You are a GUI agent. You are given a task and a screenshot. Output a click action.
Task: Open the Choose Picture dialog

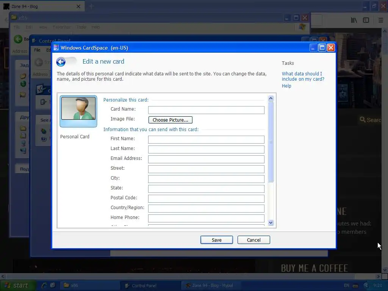pos(170,120)
